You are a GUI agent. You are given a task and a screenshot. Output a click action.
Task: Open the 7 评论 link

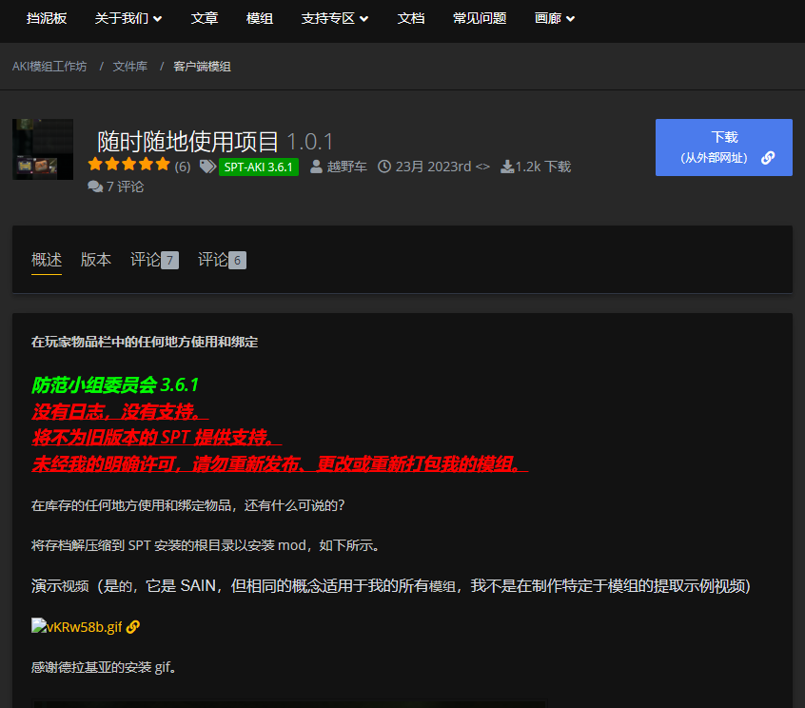pyautogui.click(x=125, y=187)
